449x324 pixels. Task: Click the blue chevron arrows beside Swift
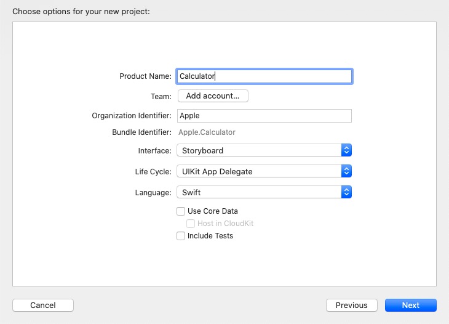click(x=346, y=192)
